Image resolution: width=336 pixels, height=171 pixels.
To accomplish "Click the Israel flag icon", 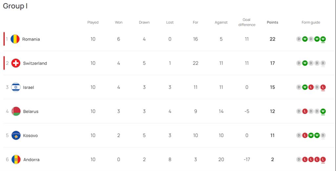I will coord(16,87).
